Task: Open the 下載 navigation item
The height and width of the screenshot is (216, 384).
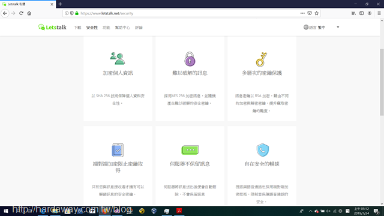Action: [x=77, y=28]
